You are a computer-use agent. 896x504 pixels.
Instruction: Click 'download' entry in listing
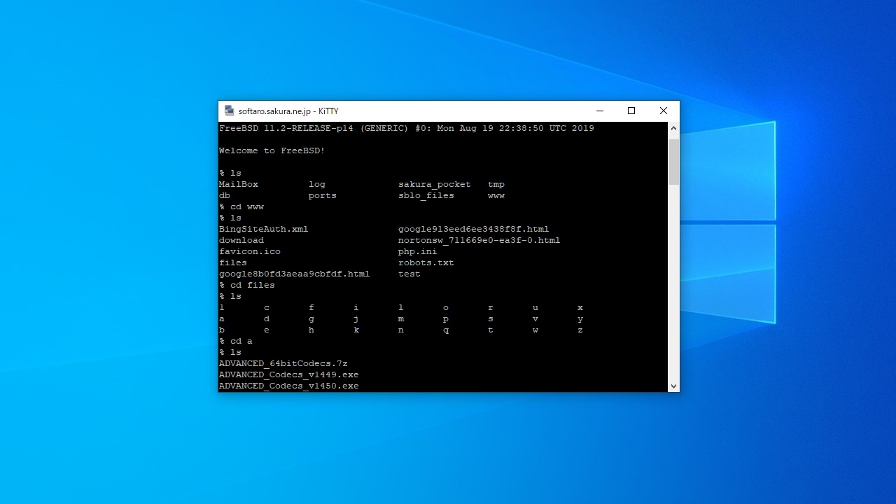click(x=241, y=240)
